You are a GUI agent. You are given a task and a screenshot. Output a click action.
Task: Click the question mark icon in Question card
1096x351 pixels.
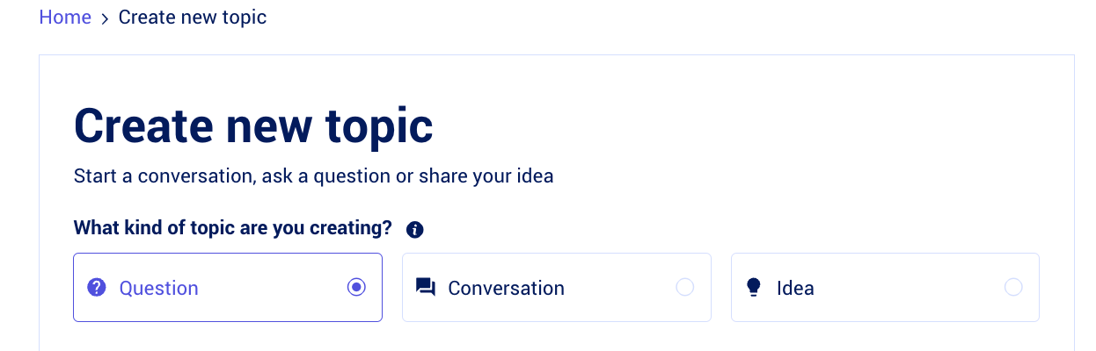pyautogui.click(x=97, y=288)
